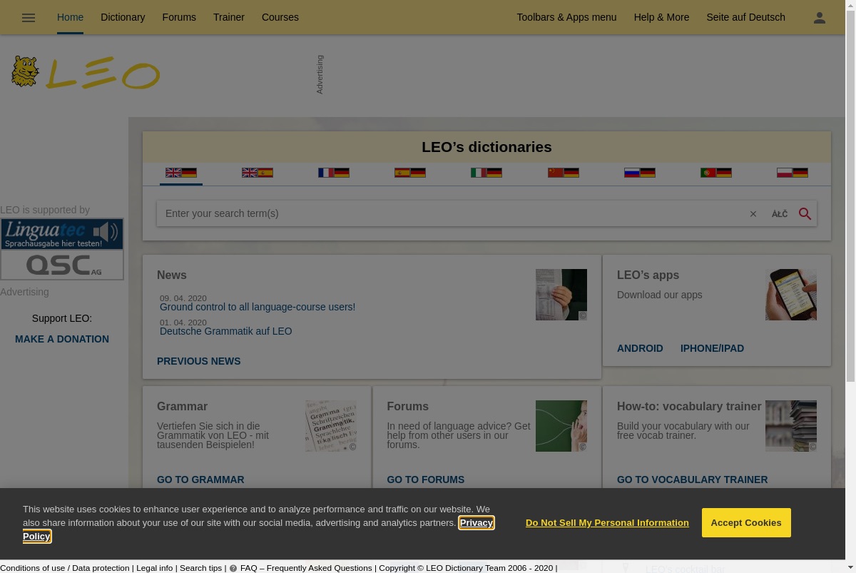Click the Linguatec sponsor banner
This screenshot has width=856, height=573.
point(62,235)
